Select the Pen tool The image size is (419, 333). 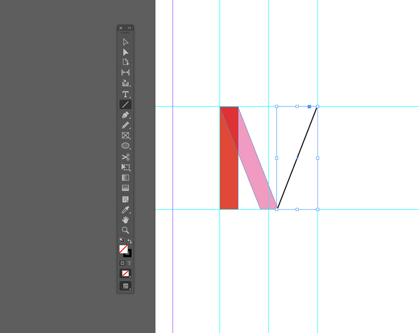pyautogui.click(x=125, y=115)
